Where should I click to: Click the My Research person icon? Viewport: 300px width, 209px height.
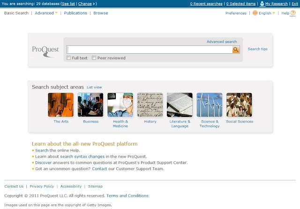click(x=262, y=3)
